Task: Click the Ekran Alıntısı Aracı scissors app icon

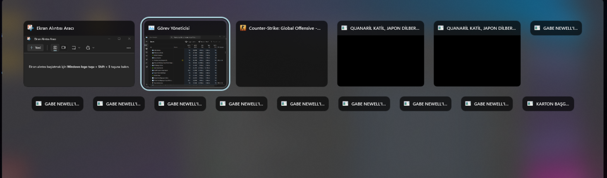Action: 30,28
